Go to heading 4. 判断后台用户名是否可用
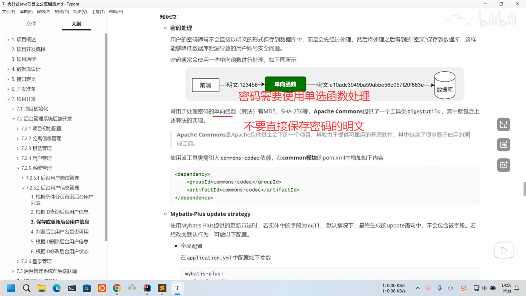This screenshot has height=296, width=526. point(59,232)
